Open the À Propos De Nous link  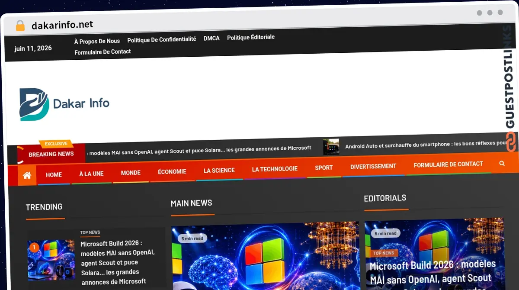97,41
